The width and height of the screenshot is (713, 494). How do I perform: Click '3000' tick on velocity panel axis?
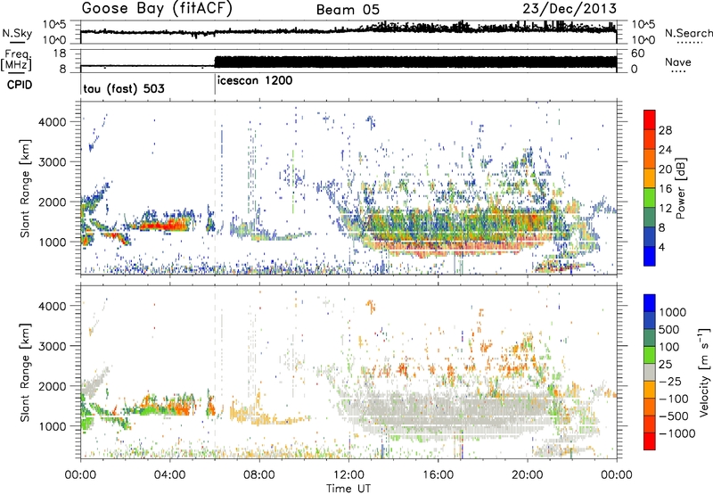(x=53, y=346)
